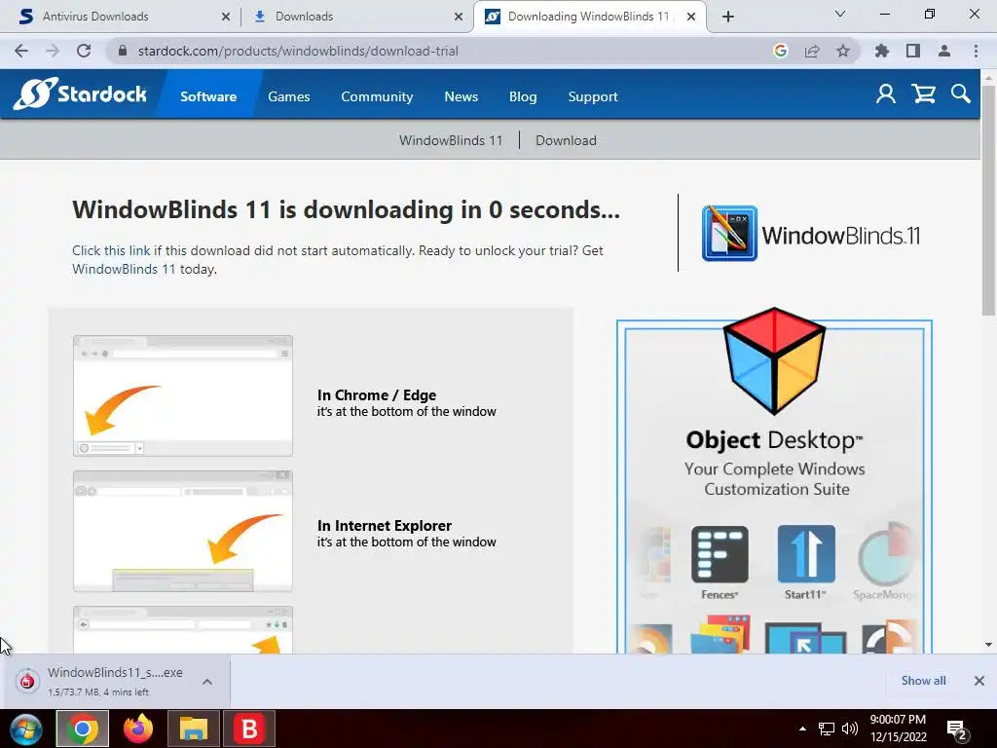Image resolution: width=997 pixels, height=748 pixels.
Task: Open a new tab with plus button
Action: coord(728,17)
